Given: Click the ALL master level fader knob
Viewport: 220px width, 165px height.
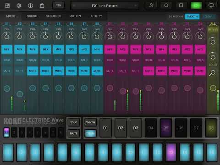Looking at the screenshot, I should (213, 88).
